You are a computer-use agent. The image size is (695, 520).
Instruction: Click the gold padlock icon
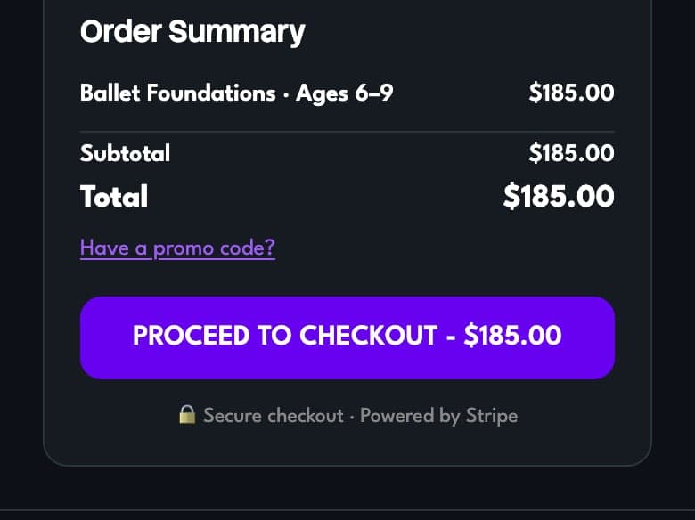[x=187, y=415]
